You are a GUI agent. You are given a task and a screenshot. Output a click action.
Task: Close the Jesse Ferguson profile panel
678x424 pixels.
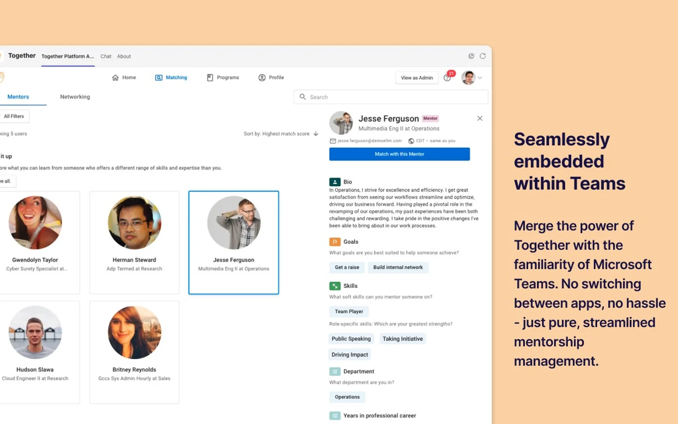[480, 118]
